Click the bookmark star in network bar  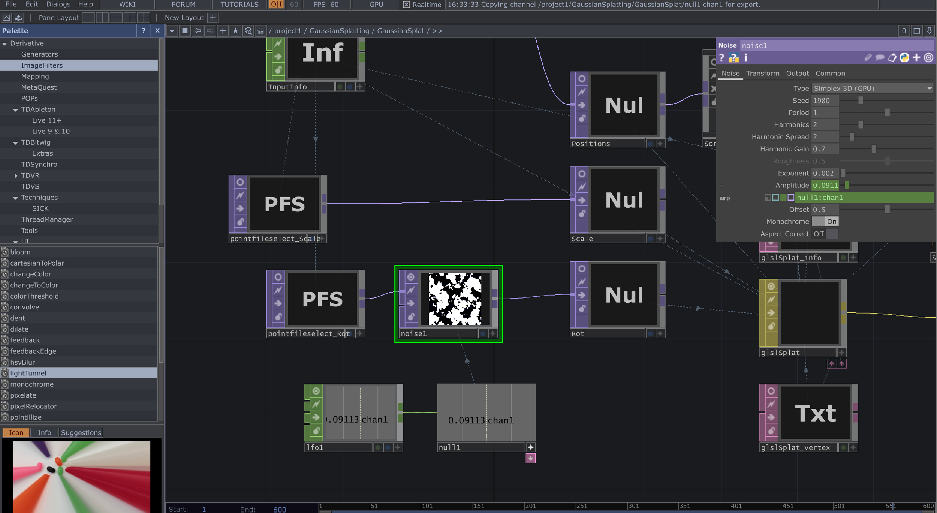point(235,31)
